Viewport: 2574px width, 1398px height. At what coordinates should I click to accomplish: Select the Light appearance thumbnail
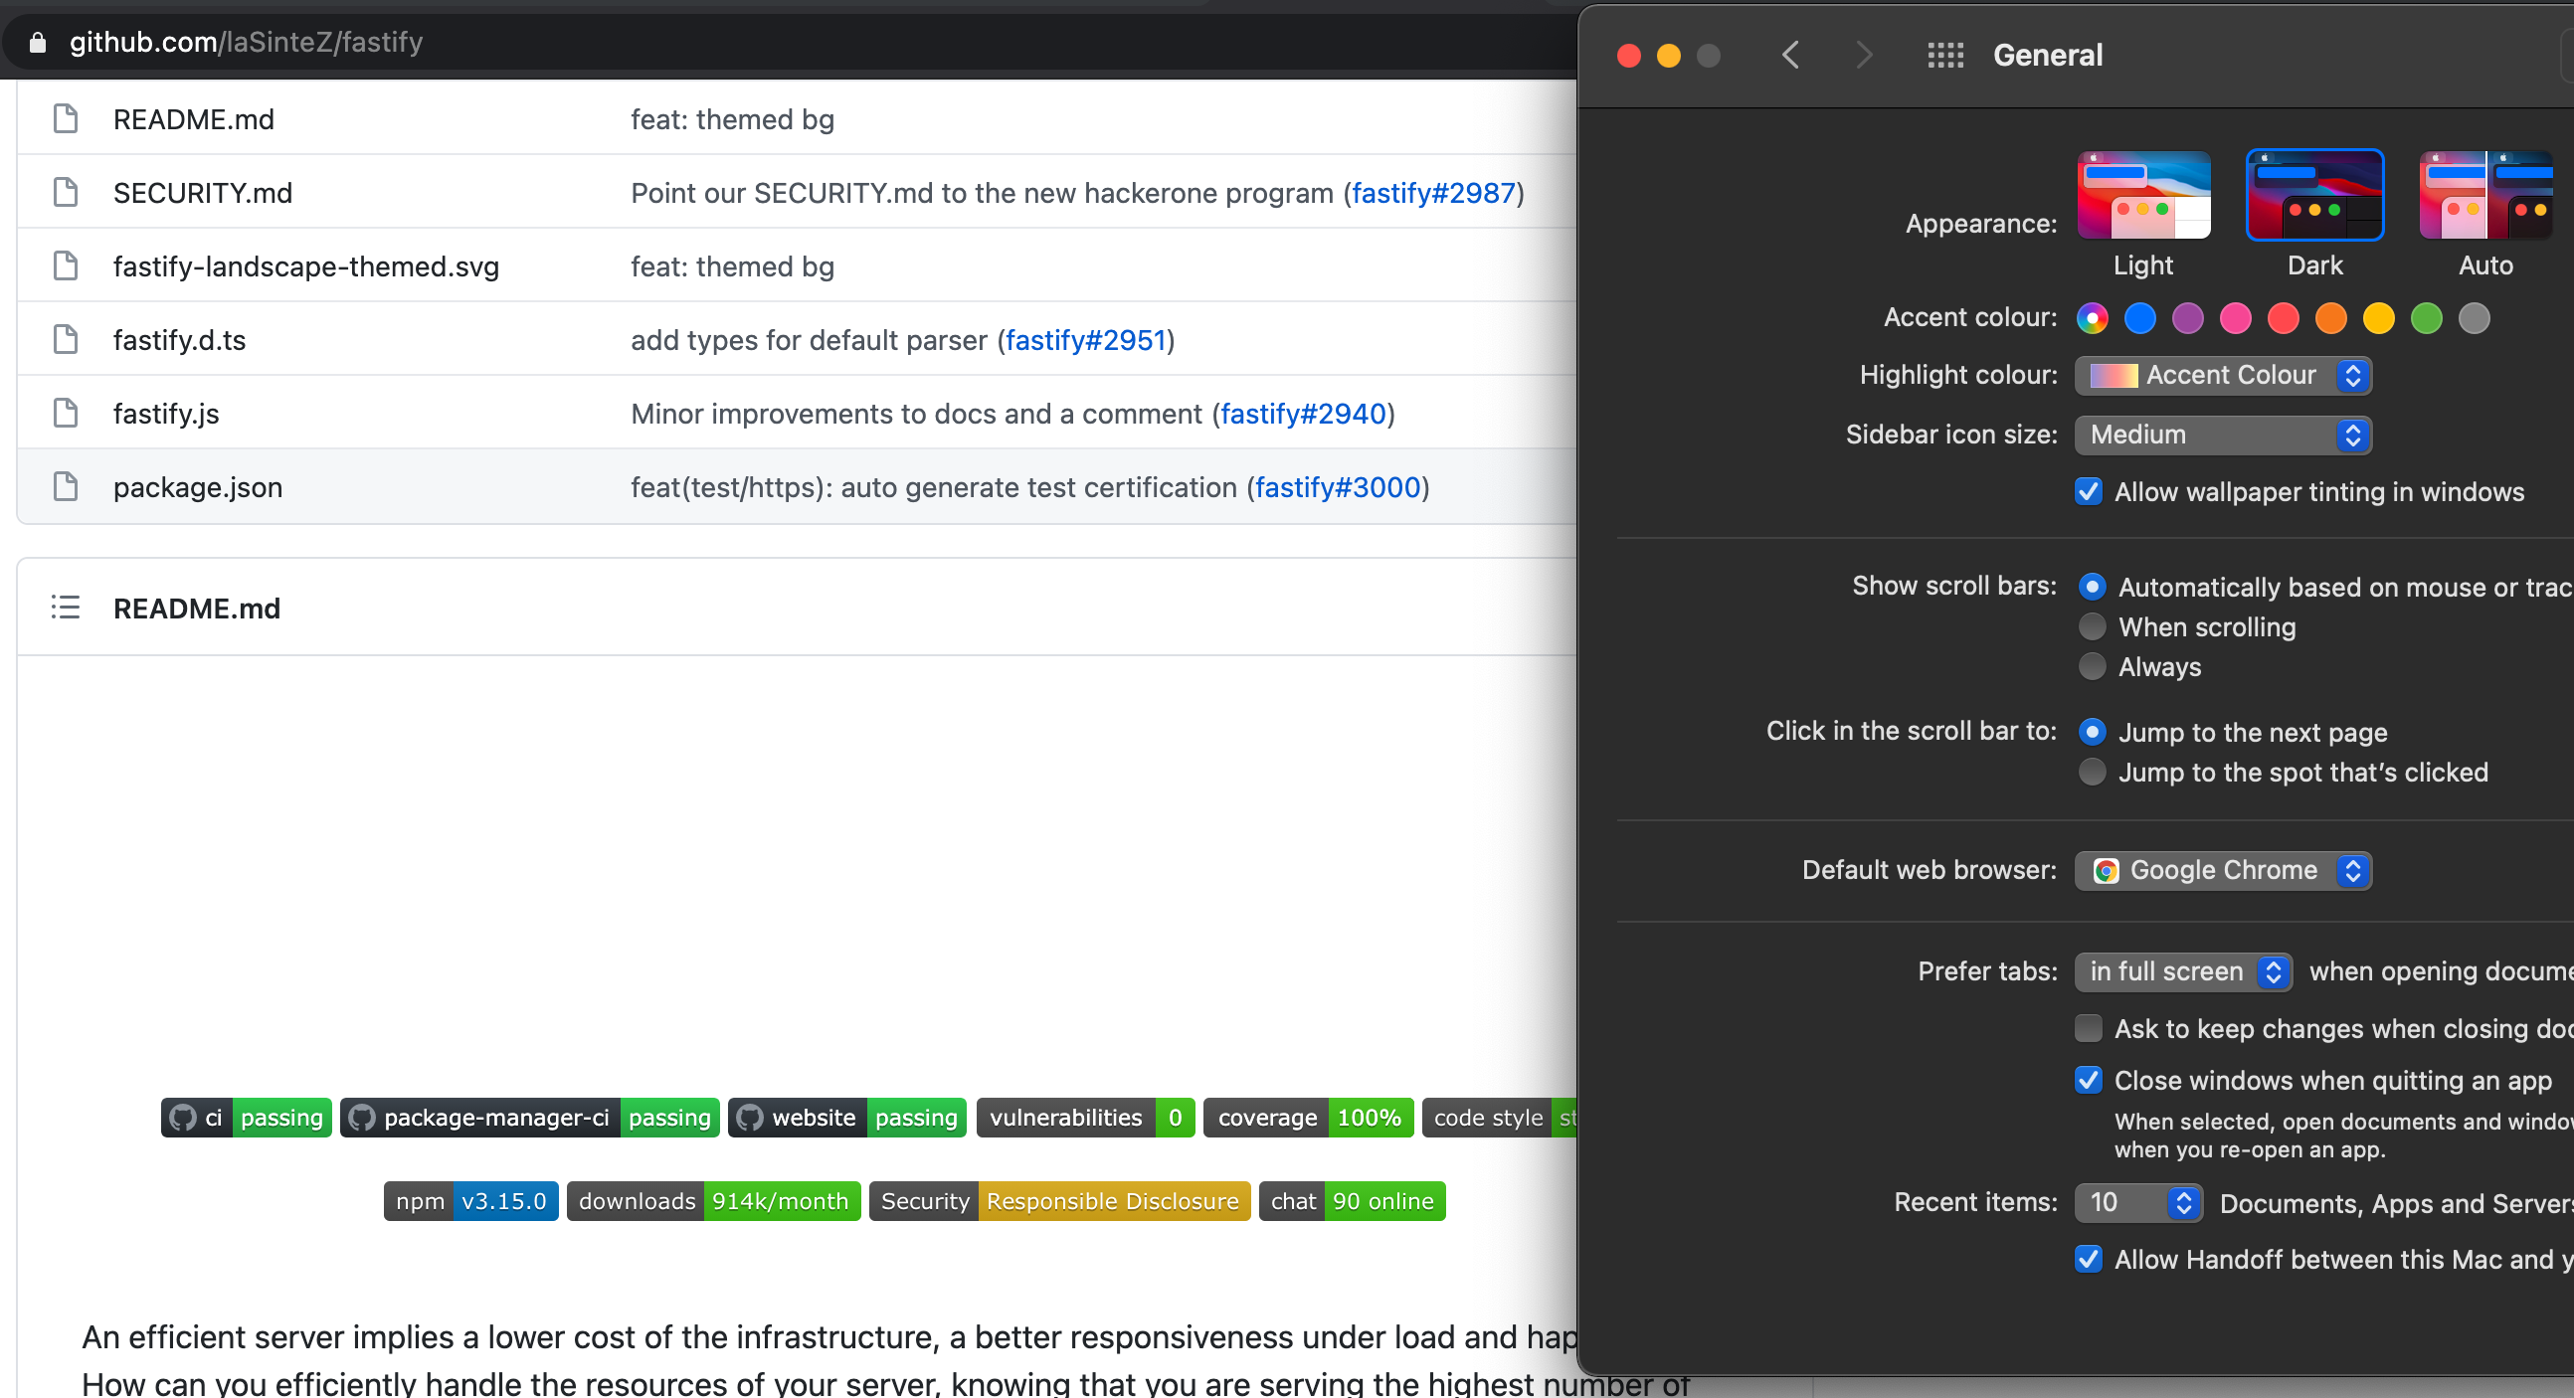[x=2143, y=195]
